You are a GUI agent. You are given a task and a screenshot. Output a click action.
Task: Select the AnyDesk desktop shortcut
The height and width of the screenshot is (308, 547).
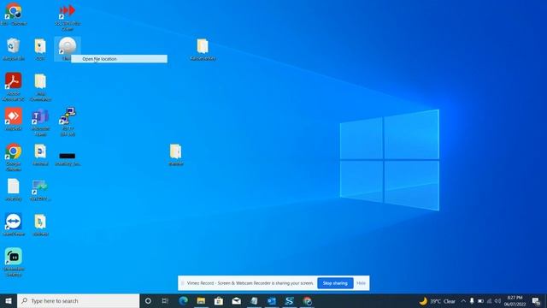point(14,120)
